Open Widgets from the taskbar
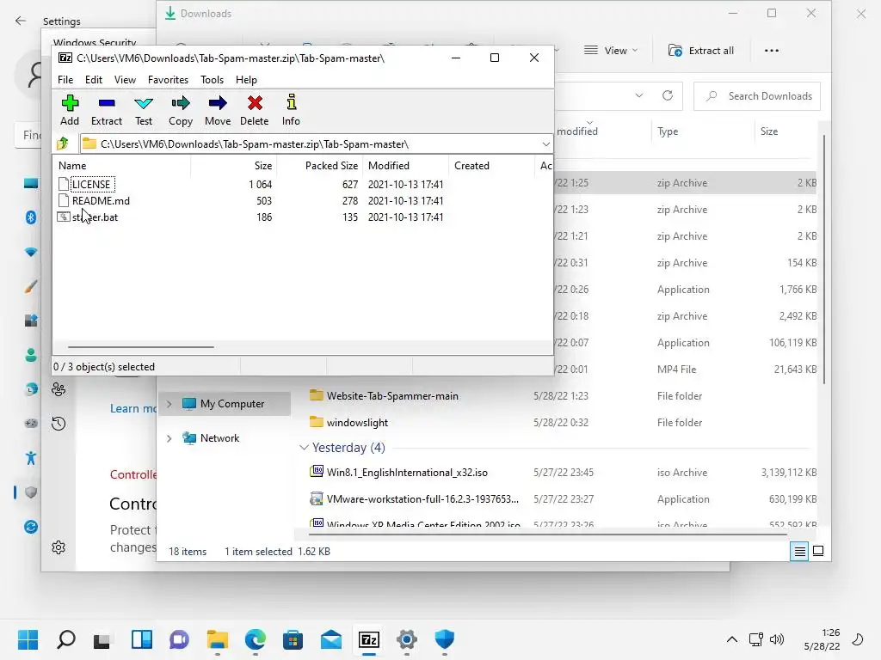Image resolution: width=881 pixels, height=660 pixels. coord(142,639)
